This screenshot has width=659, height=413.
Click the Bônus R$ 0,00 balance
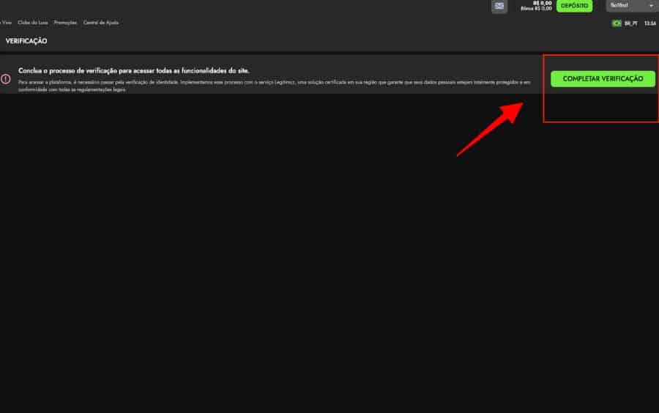coord(536,9)
